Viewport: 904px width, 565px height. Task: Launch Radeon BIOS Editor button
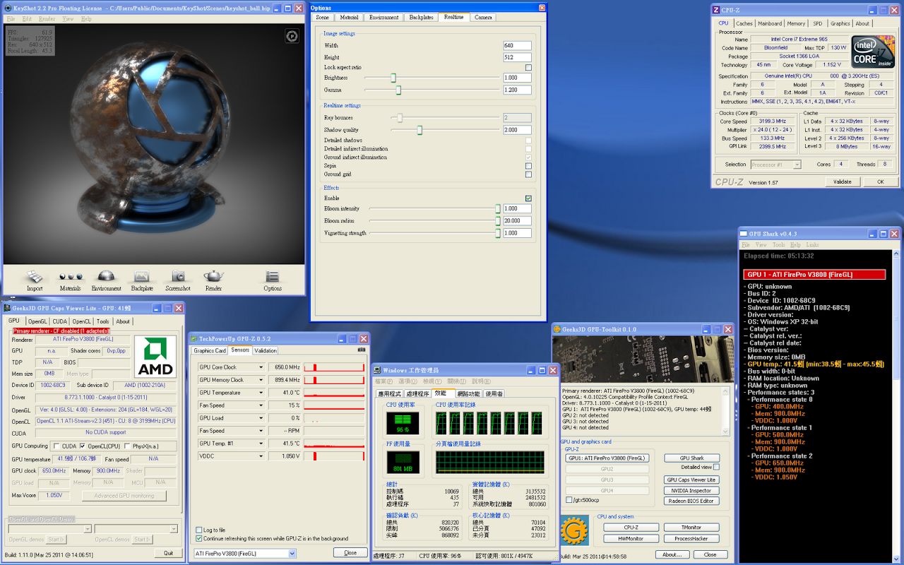[692, 501]
